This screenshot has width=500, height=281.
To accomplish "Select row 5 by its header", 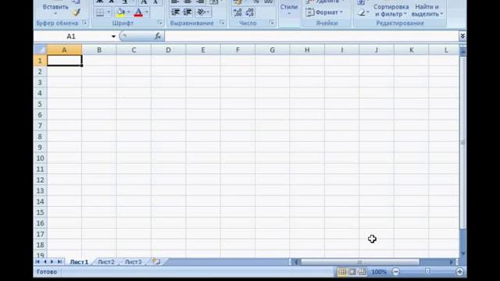I will pos(40,104).
